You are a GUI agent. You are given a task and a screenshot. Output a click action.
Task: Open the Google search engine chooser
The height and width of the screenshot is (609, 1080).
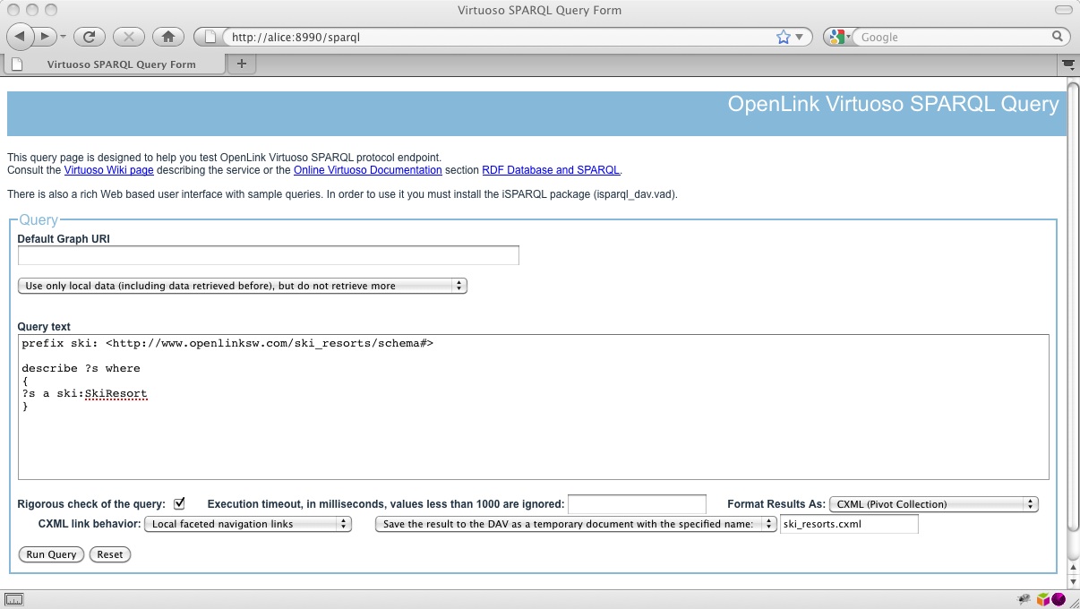841,37
